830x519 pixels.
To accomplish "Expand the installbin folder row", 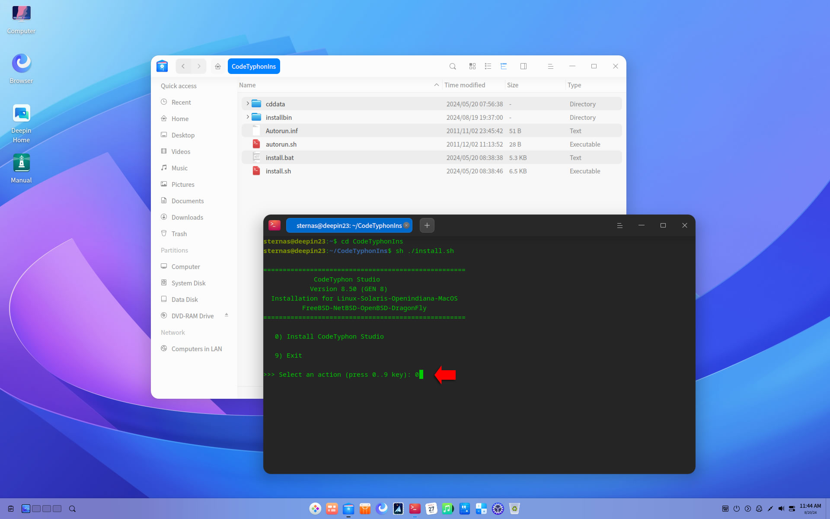I will pyautogui.click(x=248, y=117).
